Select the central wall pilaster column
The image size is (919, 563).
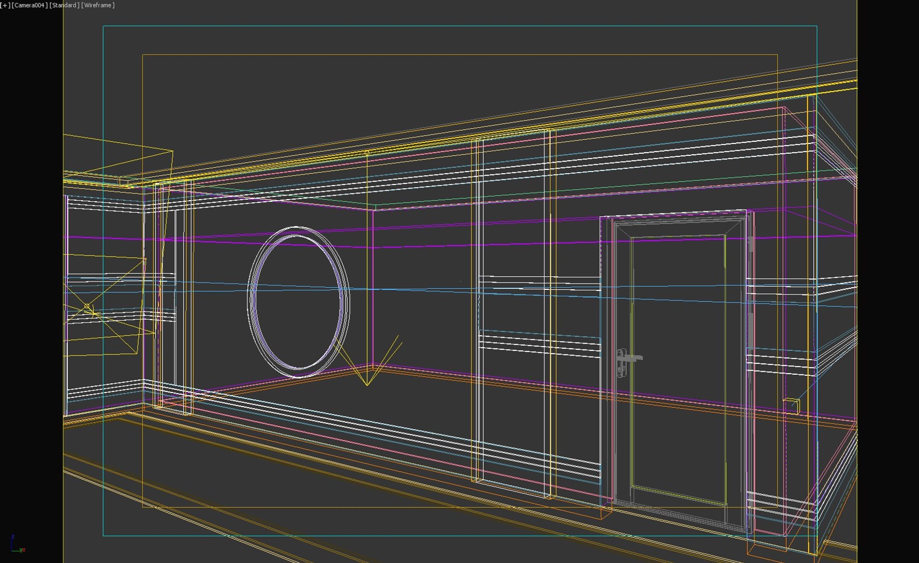tap(513, 313)
